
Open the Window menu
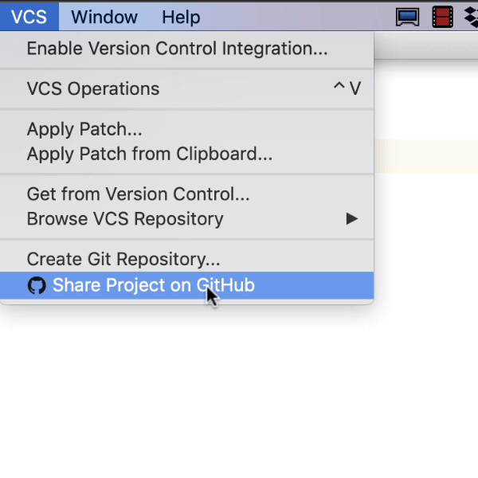point(104,17)
